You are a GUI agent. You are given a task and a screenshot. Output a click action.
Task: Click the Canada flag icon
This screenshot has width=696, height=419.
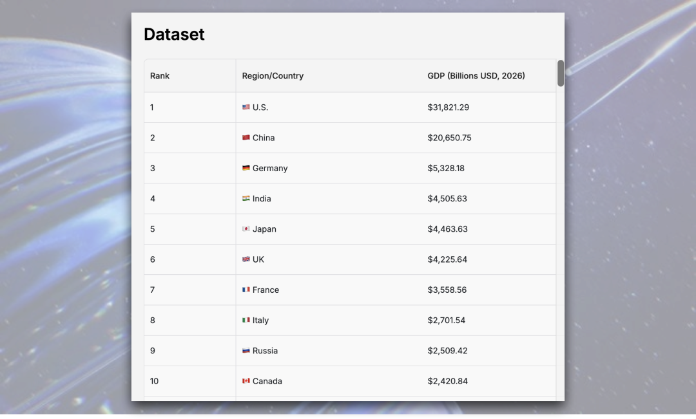(x=246, y=380)
